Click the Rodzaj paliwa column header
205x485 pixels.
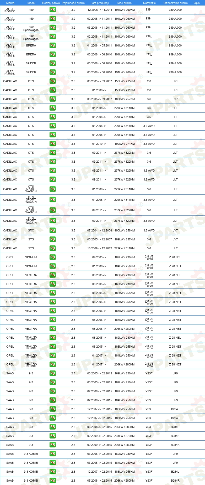[x=51, y=3]
